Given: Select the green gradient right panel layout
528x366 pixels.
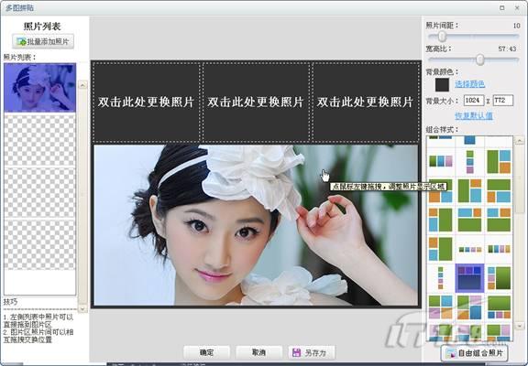Looking at the screenshot, I should coord(499,278).
